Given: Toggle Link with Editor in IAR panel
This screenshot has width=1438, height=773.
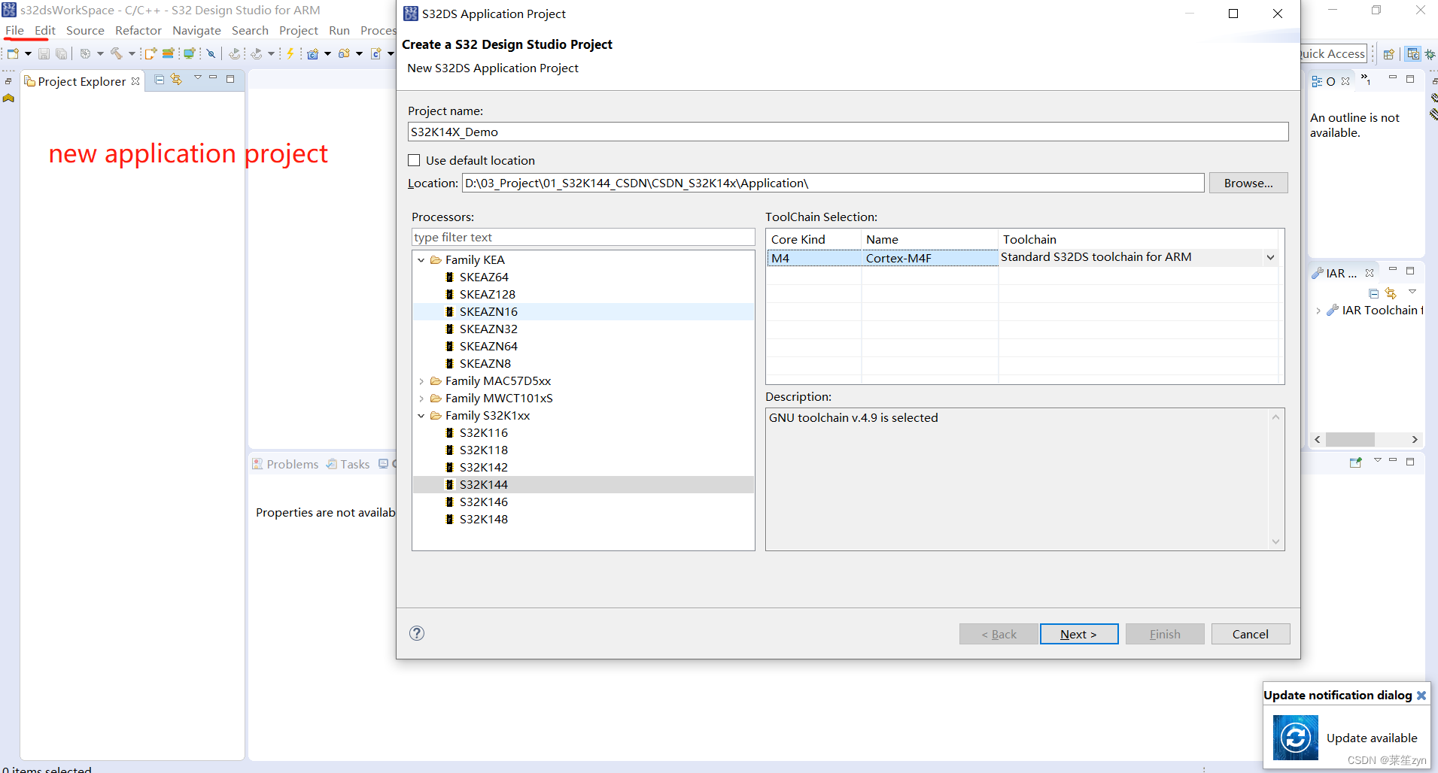Looking at the screenshot, I should 1390,293.
